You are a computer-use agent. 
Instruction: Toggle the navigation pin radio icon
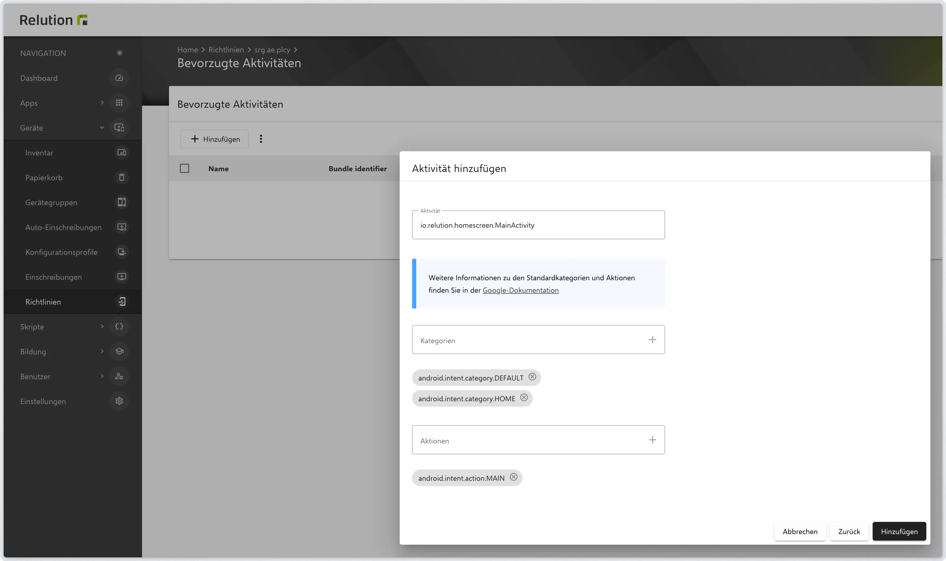coord(119,53)
